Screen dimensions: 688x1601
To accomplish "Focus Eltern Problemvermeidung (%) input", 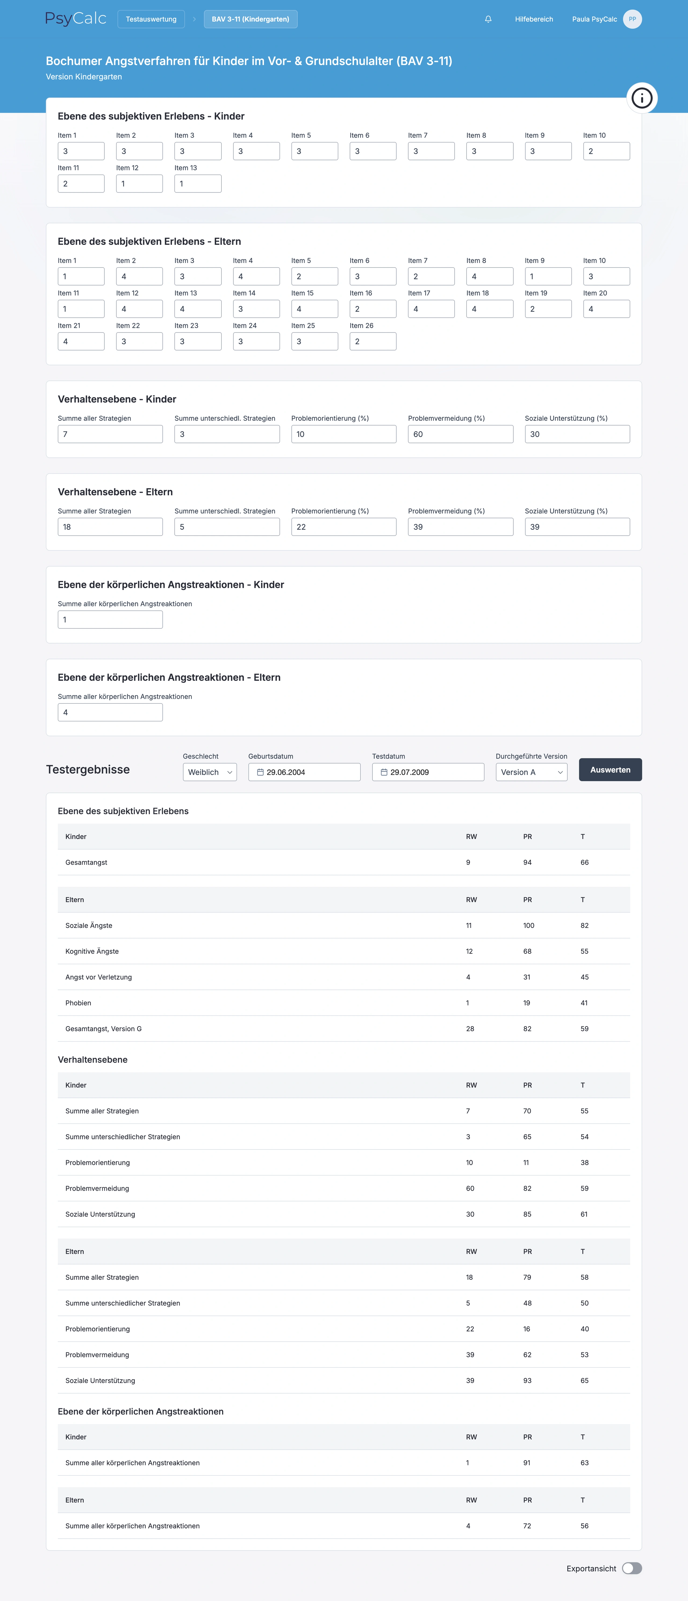I will click(x=461, y=527).
